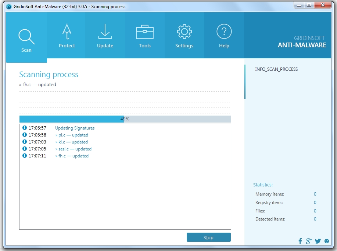
Task: Click the 'Scanning process' heading
Action: [49, 74]
